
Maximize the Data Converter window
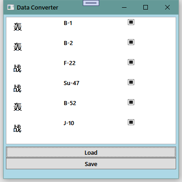[x=146, y=7]
